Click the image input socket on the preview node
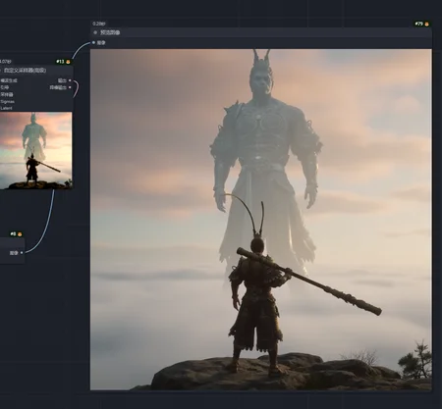This screenshot has width=442, height=409. (x=93, y=43)
